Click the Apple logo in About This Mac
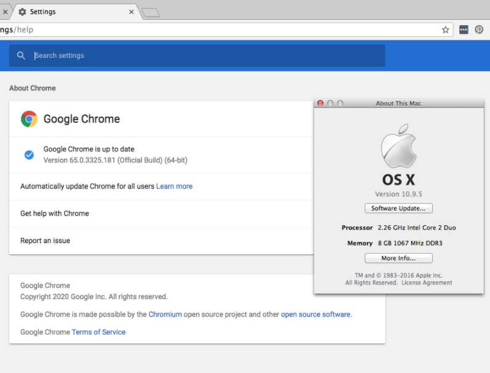The width and height of the screenshot is (490, 373). pyautogui.click(x=399, y=145)
